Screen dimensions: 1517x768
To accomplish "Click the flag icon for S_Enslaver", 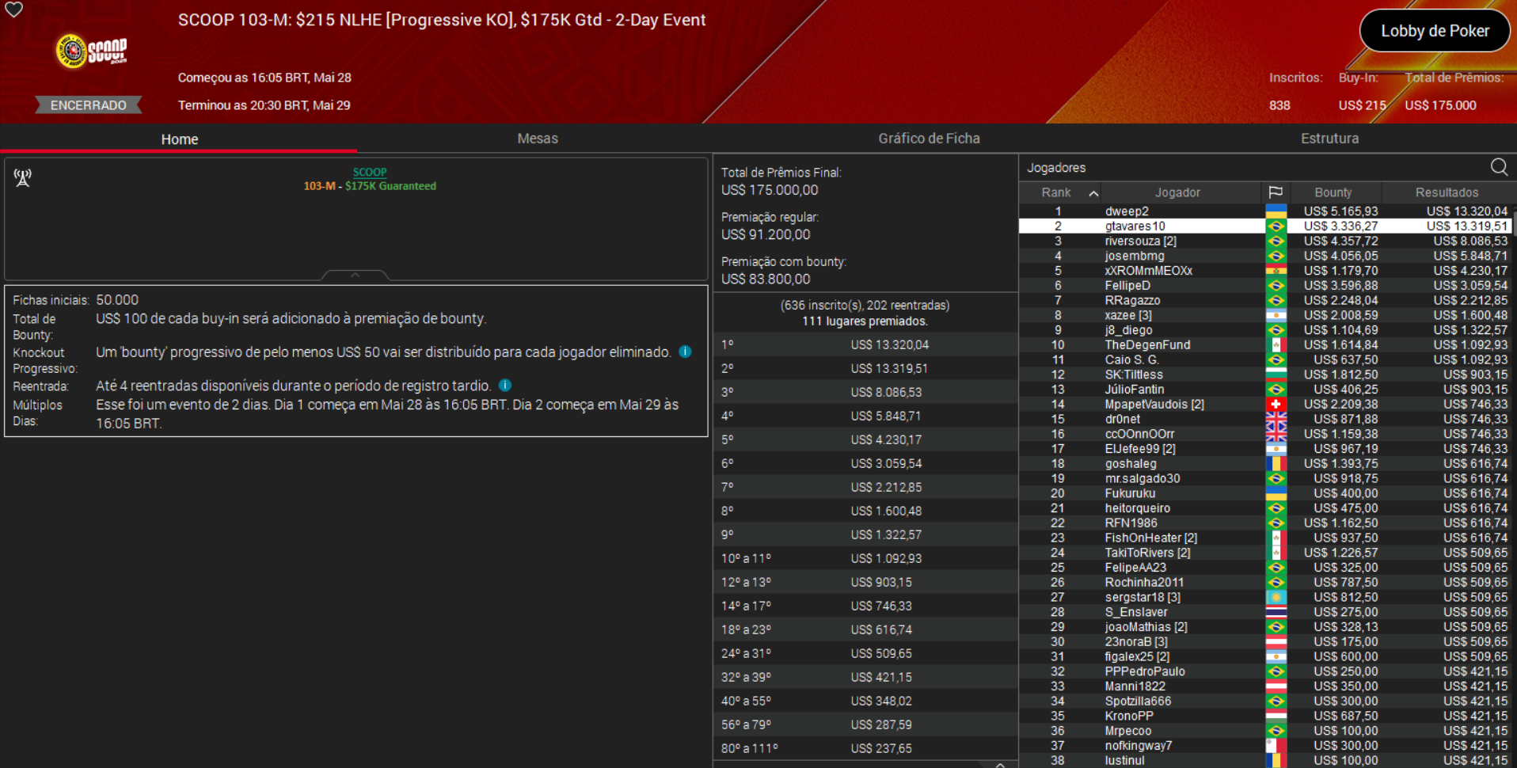I will pyautogui.click(x=1276, y=612).
